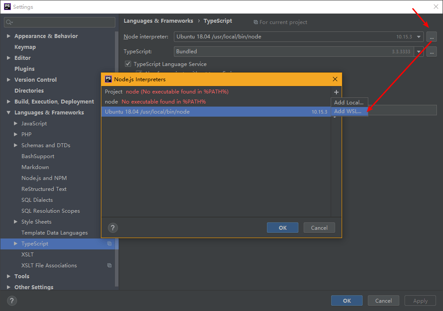This screenshot has height=311, width=443.
Task: Confirm Node.js Interpreters dialog with OK
Action: click(x=283, y=228)
